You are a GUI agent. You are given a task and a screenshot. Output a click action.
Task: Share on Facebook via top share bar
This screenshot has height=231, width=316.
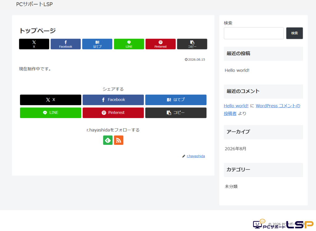click(66, 44)
